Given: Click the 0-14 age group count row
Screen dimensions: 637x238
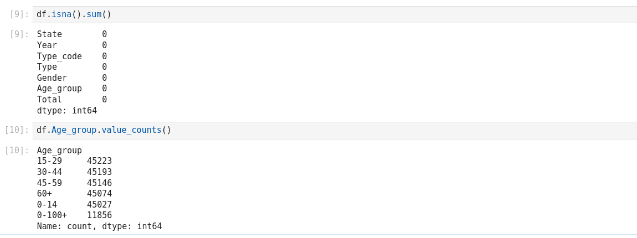Looking at the screenshot, I should coord(74,205).
